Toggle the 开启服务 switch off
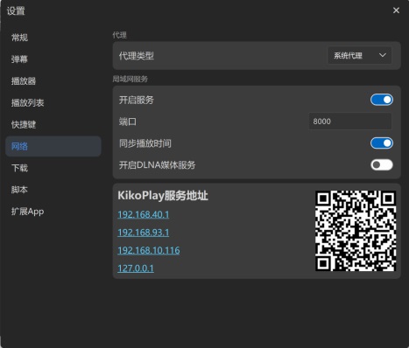This screenshot has width=409, height=348. [382, 100]
